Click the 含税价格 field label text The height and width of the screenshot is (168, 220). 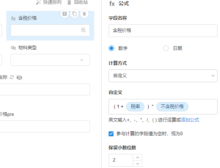[27, 18]
